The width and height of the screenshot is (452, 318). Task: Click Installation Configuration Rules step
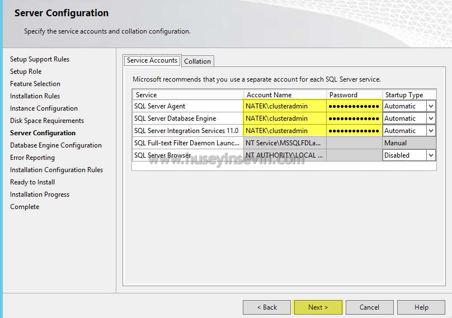tap(57, 170)
